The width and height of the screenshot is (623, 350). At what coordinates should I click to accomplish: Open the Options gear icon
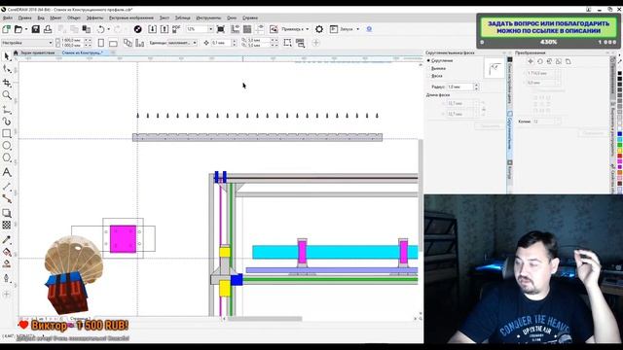[x=319, y=29]
